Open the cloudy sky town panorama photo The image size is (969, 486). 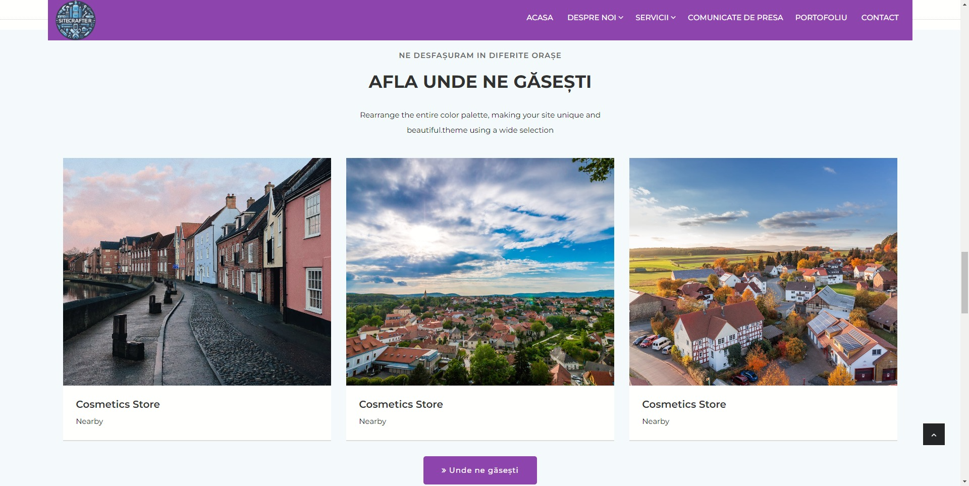click(x=480, y=272)
